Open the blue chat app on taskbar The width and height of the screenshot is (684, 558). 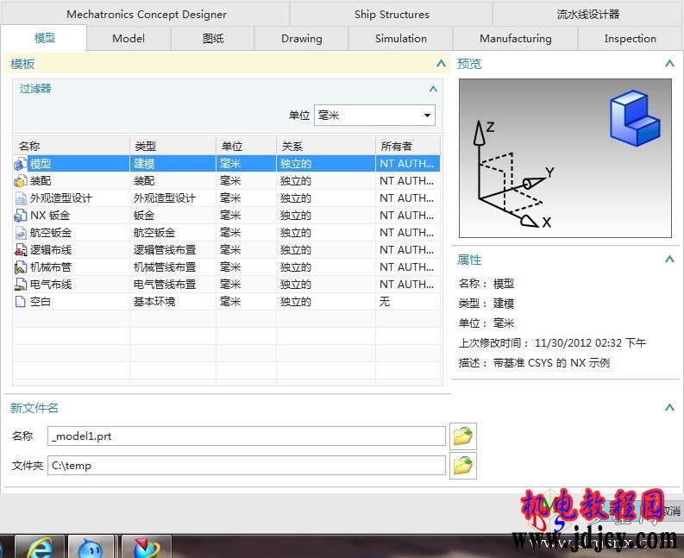(91, 547)
